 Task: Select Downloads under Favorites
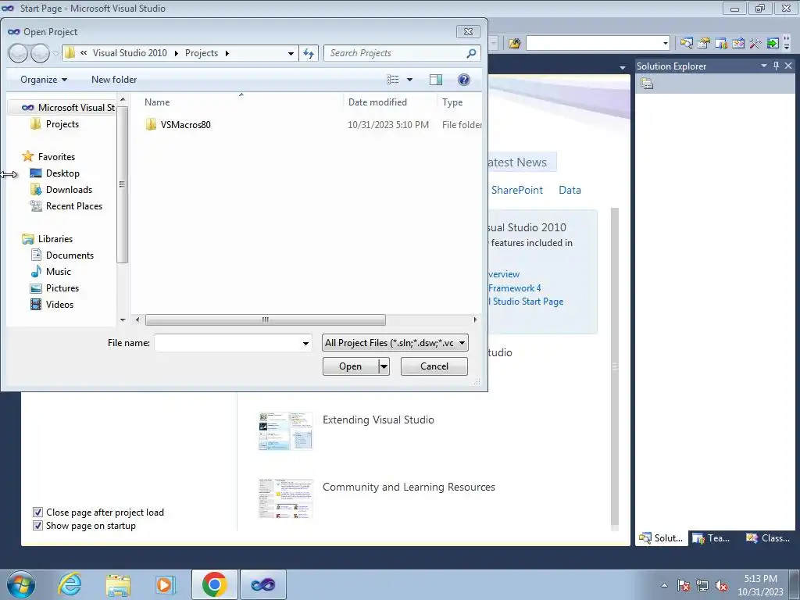coord(69,190)
